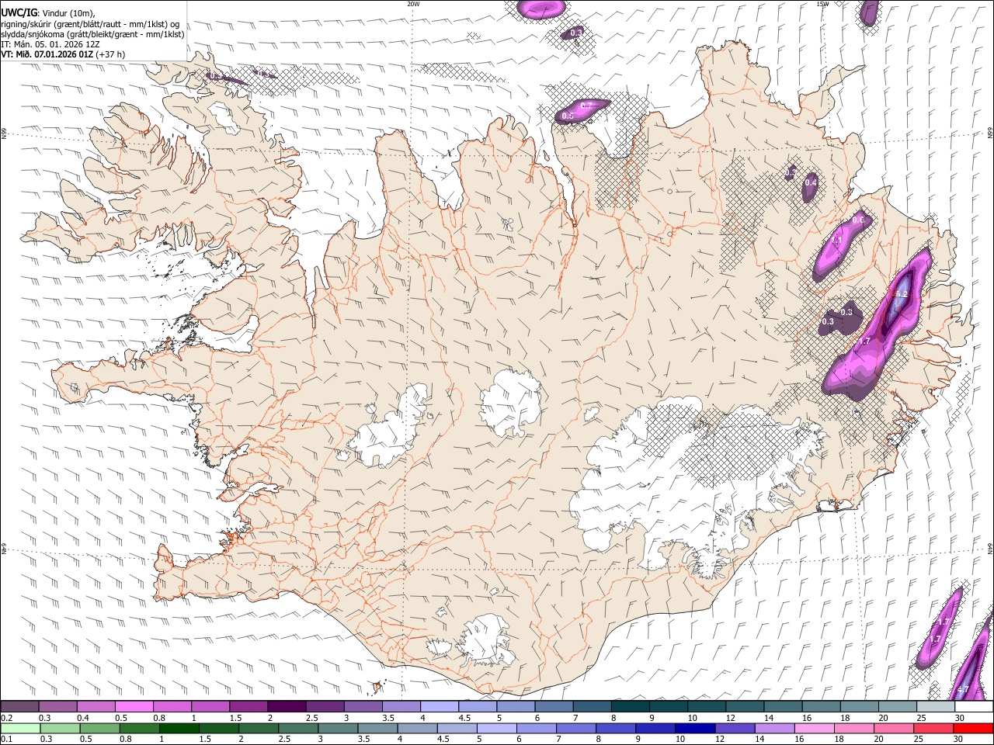Image resolution: width=994 pixels, height=745 pixels.
Task: Click lower scale swatch between 4.5 and 5
Action: [x=456, y=728]
